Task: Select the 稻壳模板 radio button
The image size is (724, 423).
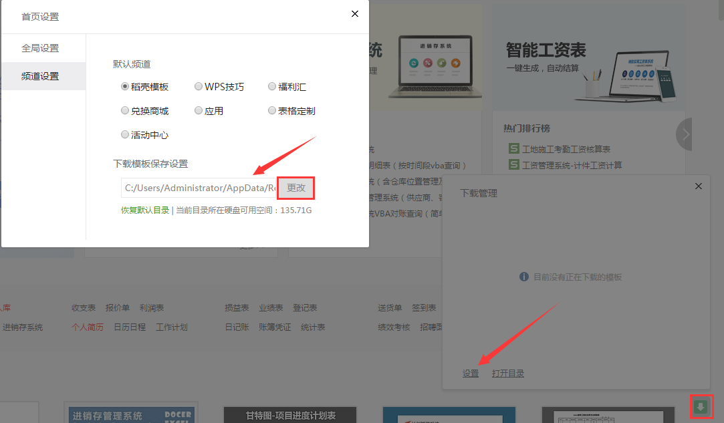Action: coord(124,86)
